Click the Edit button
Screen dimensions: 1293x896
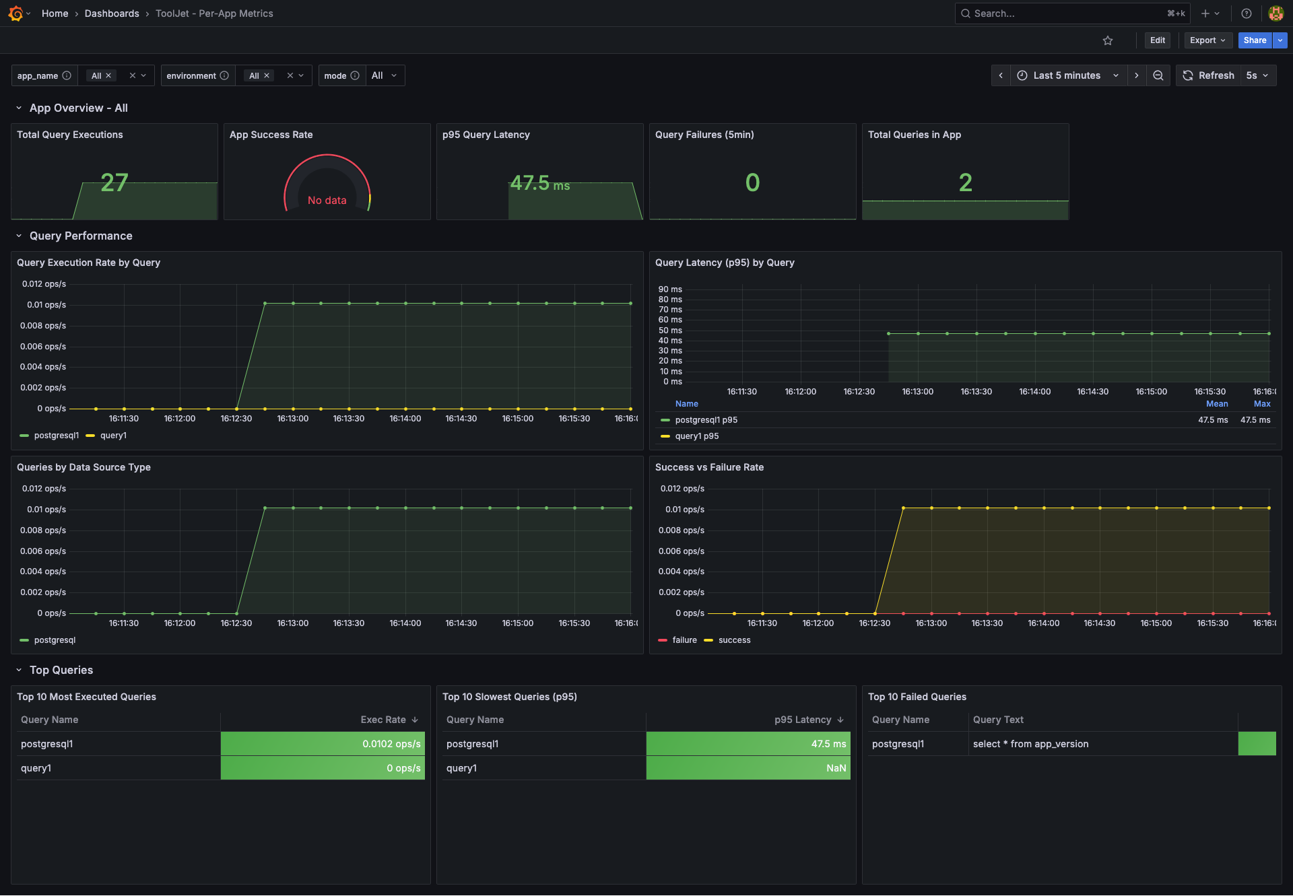1157,40
